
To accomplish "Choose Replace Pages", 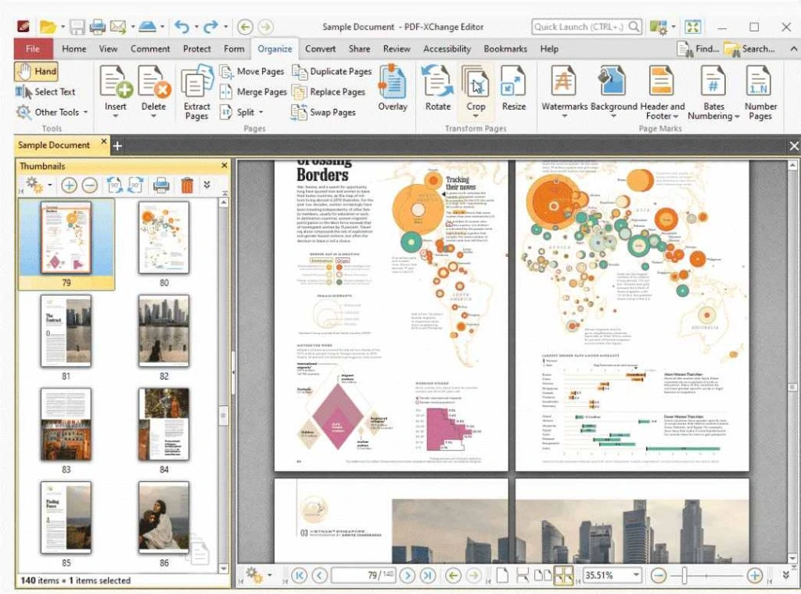I will tap(329, 92).
